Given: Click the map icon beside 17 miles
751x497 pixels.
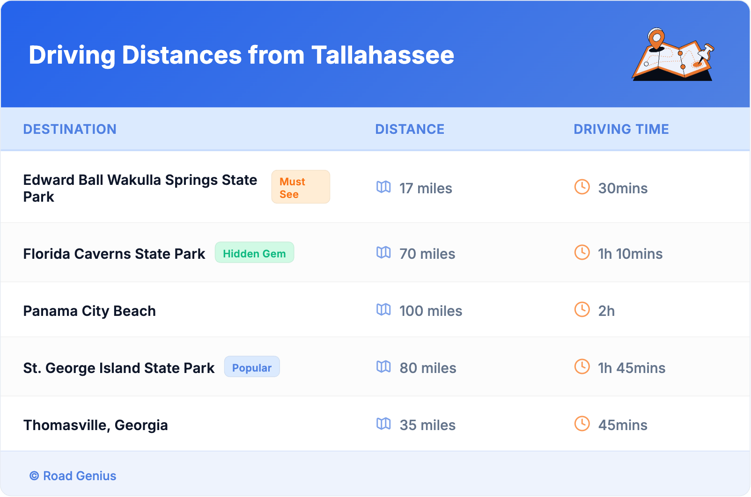Looking at the screenshot, I should (383, 187).
